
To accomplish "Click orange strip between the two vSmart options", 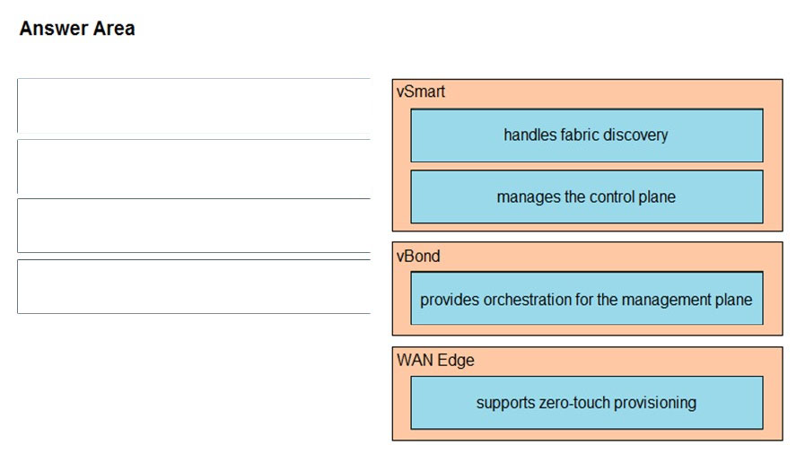I will [x=587, y=166].
